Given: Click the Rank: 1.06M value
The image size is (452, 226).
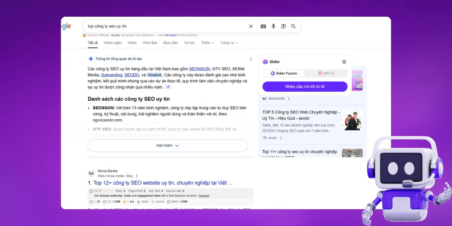Looking at the screenshot, I should click(x=179, y=202).
